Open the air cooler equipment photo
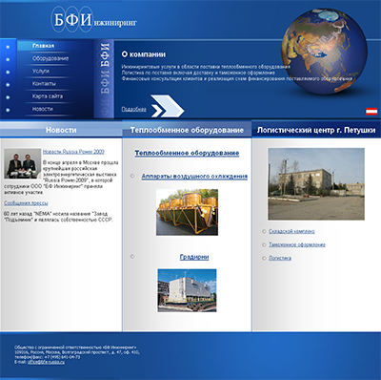Screen dimensions: 381x380 [187, 212]
